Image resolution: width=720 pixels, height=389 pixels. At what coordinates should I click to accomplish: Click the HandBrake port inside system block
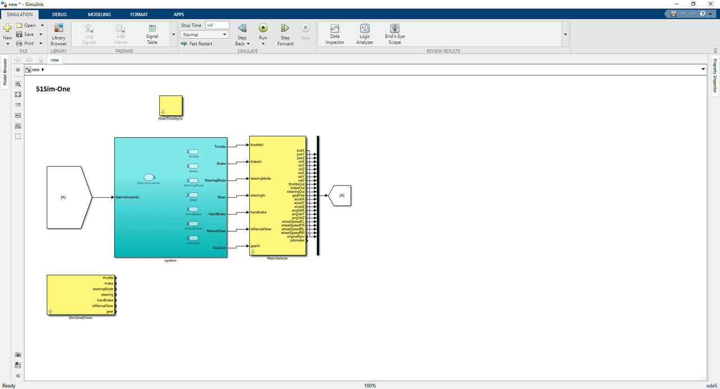coord(193,209)
